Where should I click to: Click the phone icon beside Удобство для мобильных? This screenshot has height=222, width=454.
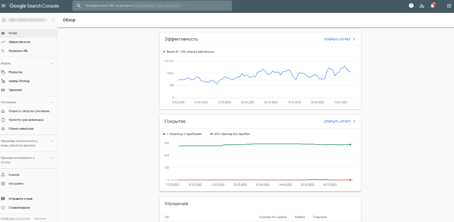(3, 120)
